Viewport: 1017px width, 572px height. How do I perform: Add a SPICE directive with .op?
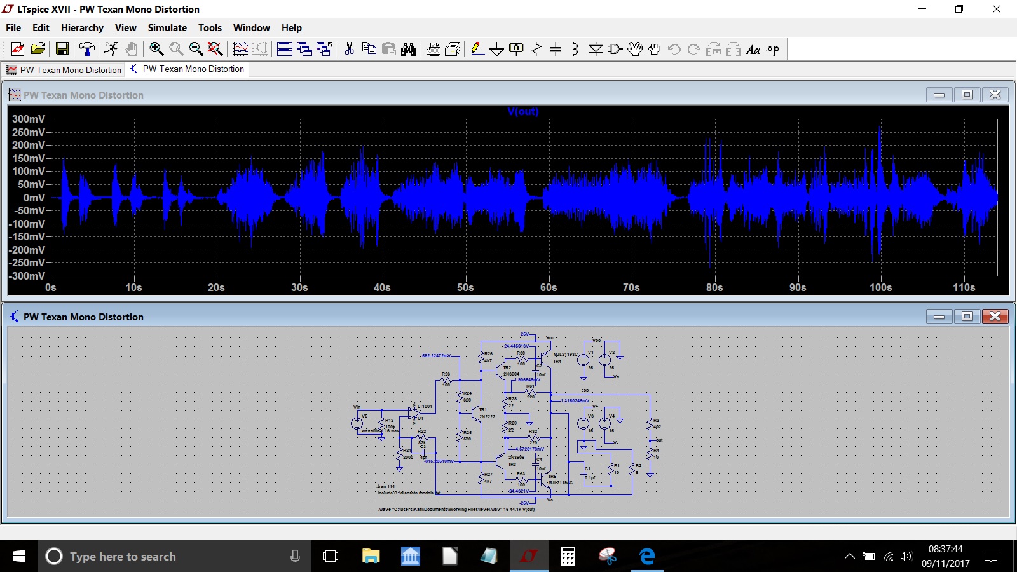(x=773, y=49)
